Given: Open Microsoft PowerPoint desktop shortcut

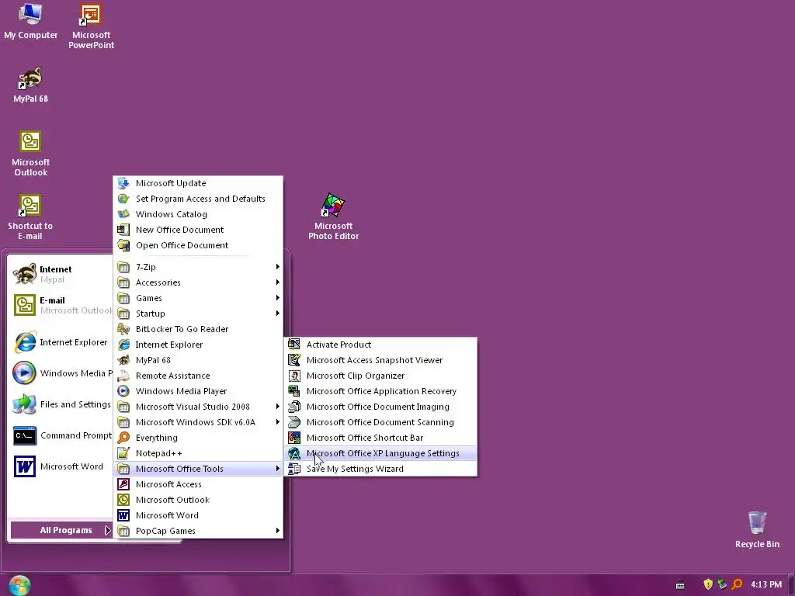Looking at the screenshot, I should (91, 26).
